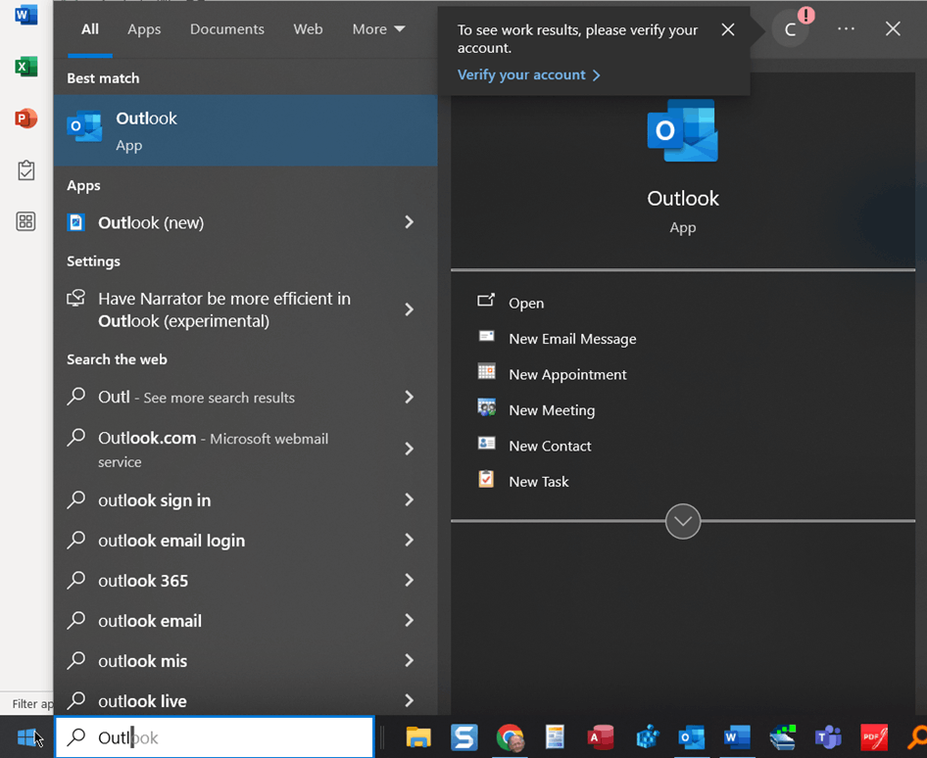Open Word from the left sidebar
Viewport: 927px width, 758px height.
[x=25, y=15]
